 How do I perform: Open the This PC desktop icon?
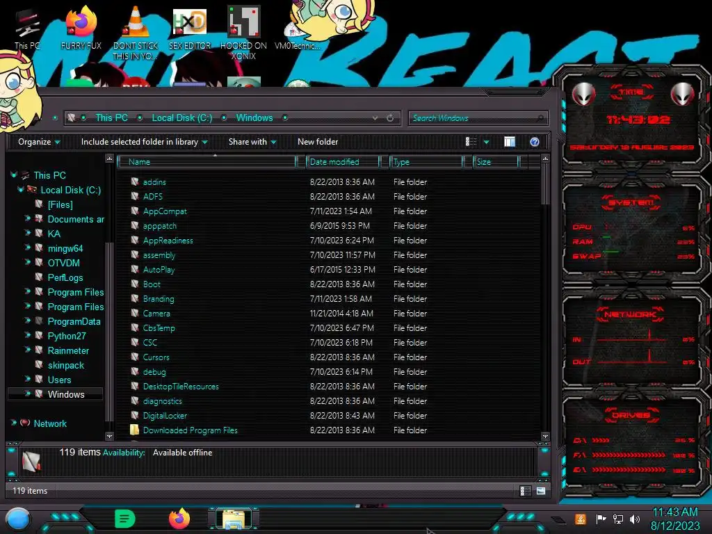click(27, 30)
